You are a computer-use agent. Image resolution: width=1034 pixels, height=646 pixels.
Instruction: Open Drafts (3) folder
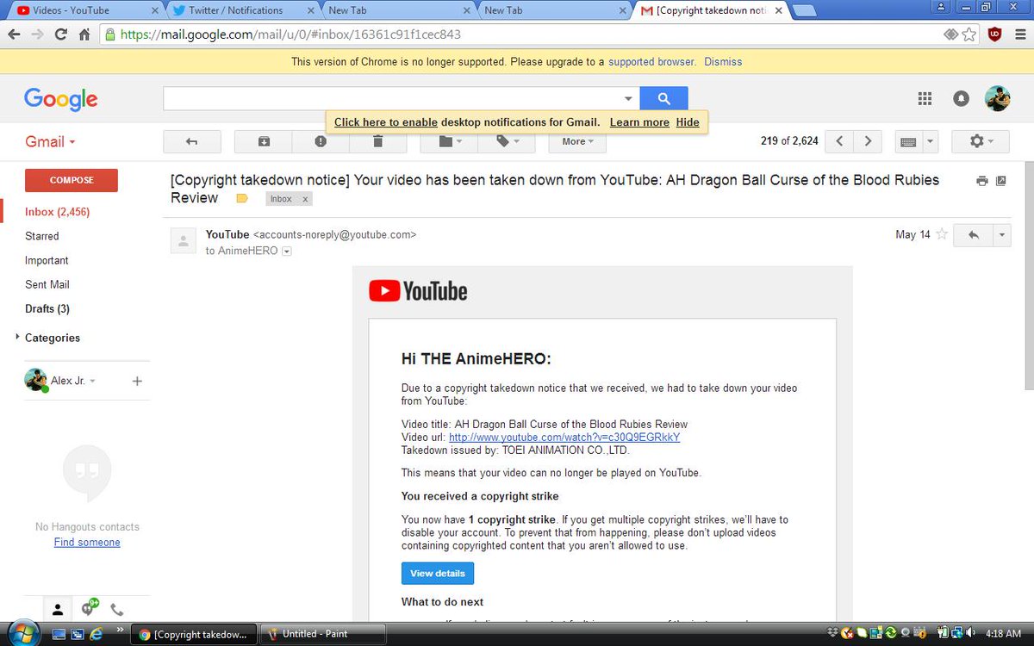(47, 308)
